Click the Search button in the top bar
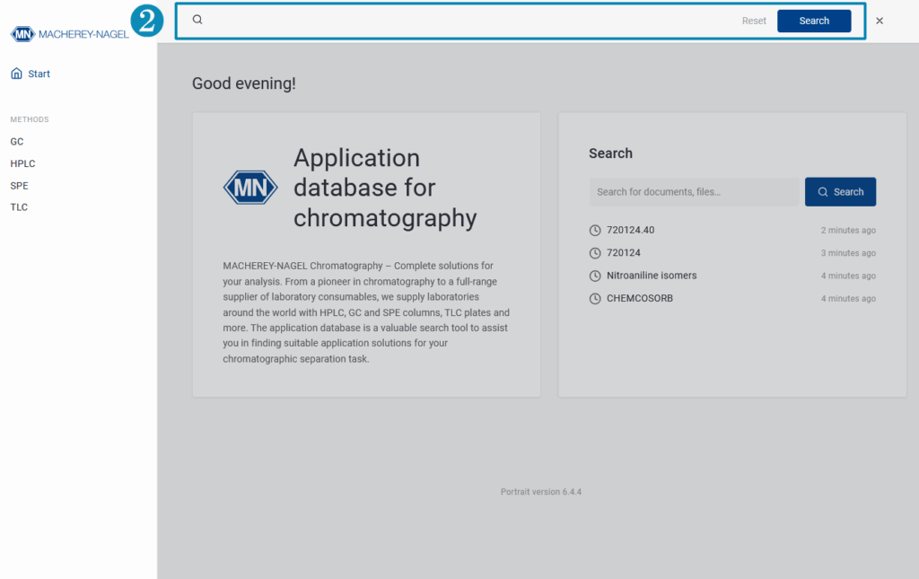The height and width of the screenshot is (579, 919). 814,22
